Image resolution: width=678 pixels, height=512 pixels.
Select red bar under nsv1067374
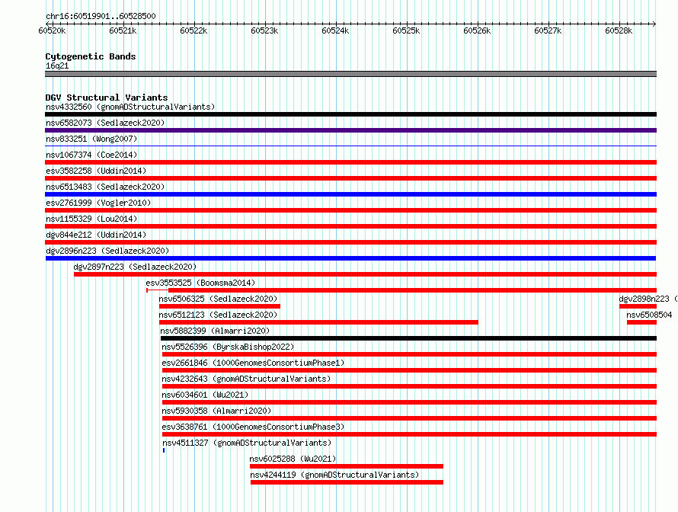coord(350,162)
